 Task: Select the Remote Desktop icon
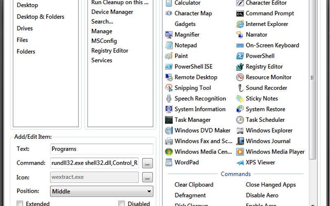click(169, 77)
